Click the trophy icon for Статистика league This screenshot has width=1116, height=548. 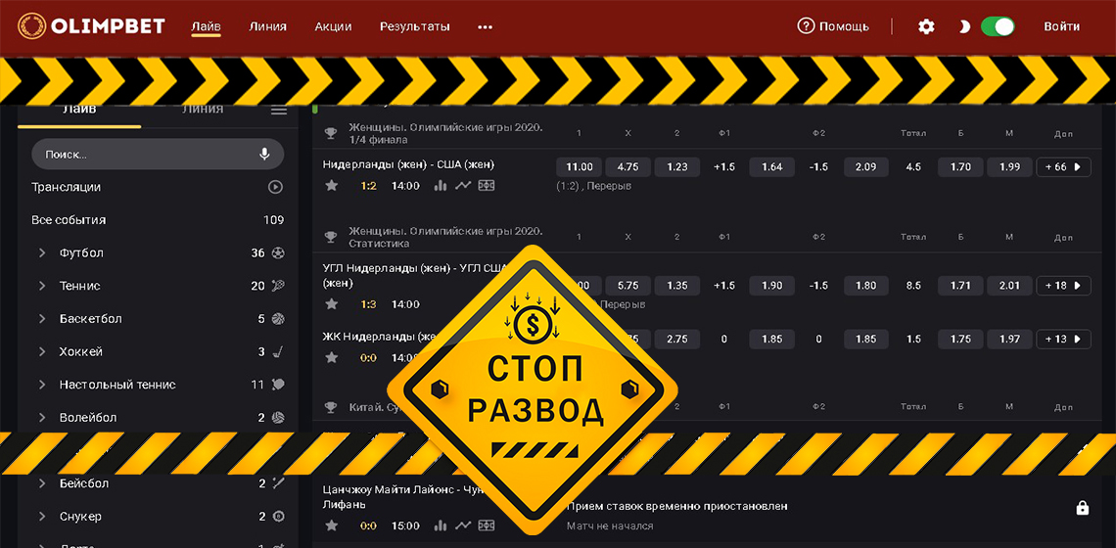(x=330, y=237)
